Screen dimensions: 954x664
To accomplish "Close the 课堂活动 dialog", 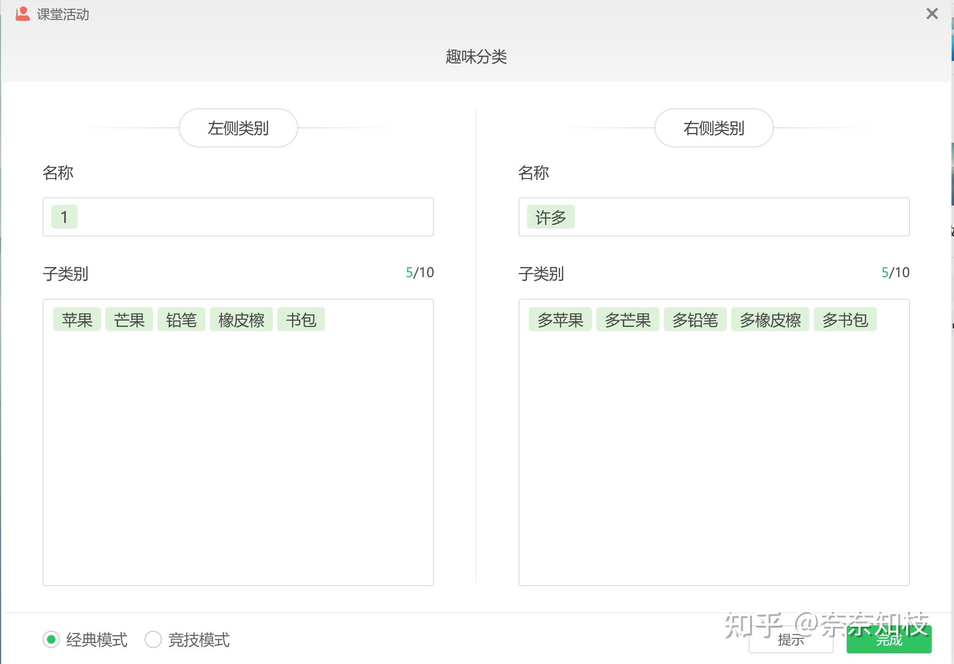I will click(932, 14).
